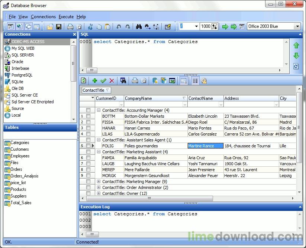
Task: Select the Cut tool in the toolbar
Action: 90,26
